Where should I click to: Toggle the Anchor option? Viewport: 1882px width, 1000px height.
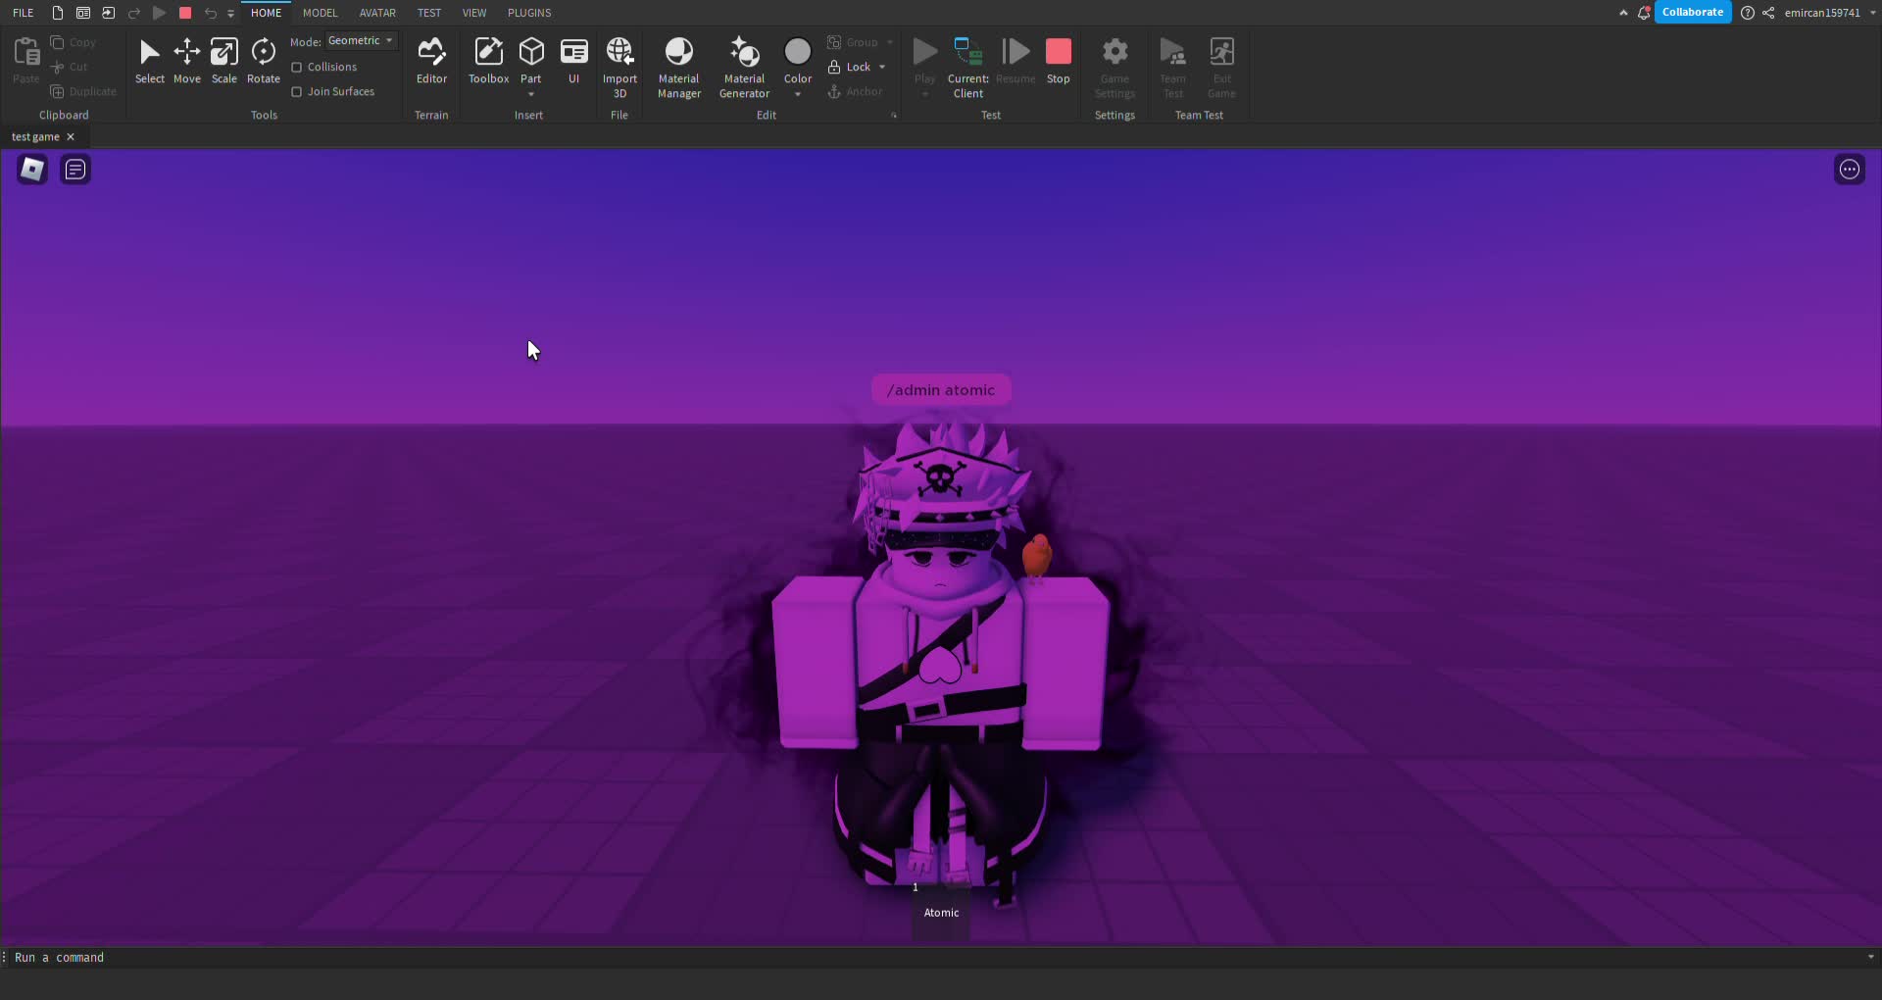click(x=855, y=91)
